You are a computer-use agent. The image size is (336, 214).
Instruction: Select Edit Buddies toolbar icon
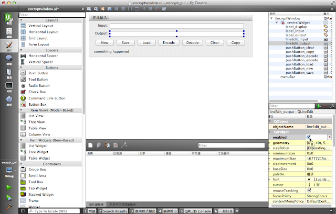[103, 9]
